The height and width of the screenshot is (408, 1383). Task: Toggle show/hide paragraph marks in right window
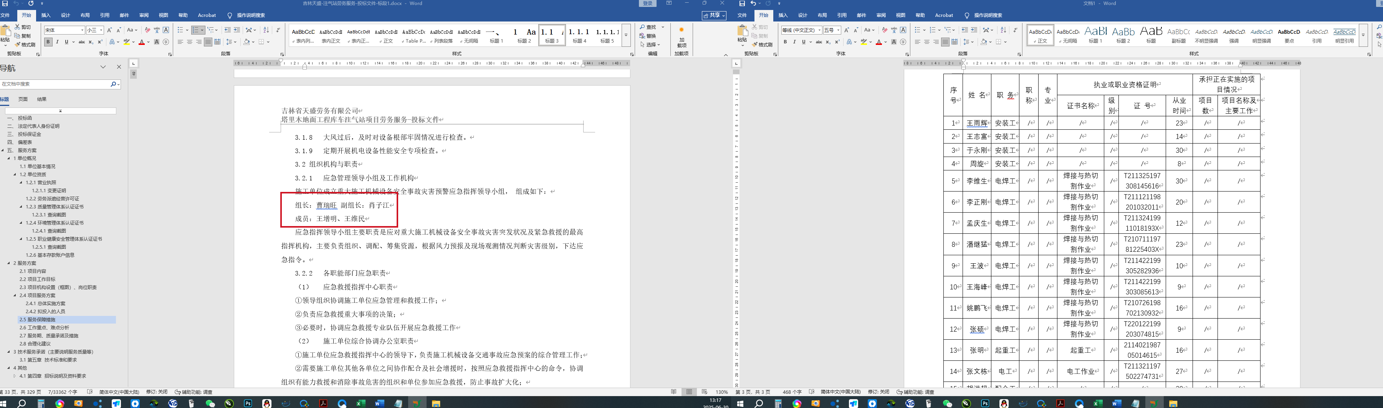(x=1015, y=30)
